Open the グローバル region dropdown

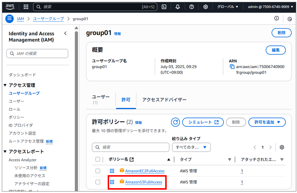pos(228,7)
